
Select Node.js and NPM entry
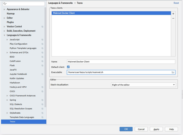pyautogui.click(x=18, y=87)
